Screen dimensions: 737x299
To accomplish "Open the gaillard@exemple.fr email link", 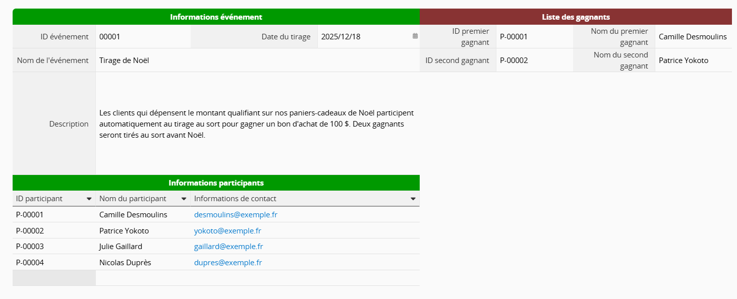I will [x=229, y=247].
